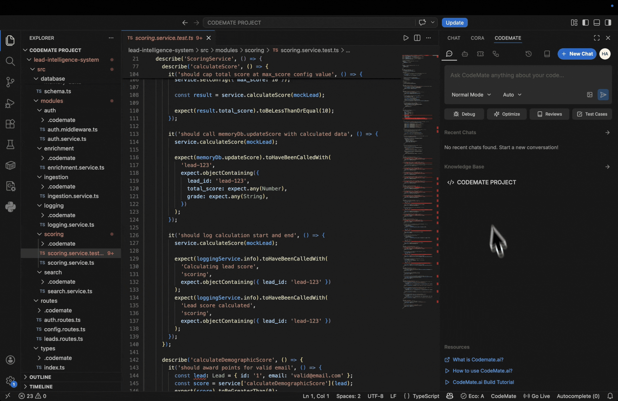618x401 pixels.
Task: Open editor More Actions menu
Action: 429,38
